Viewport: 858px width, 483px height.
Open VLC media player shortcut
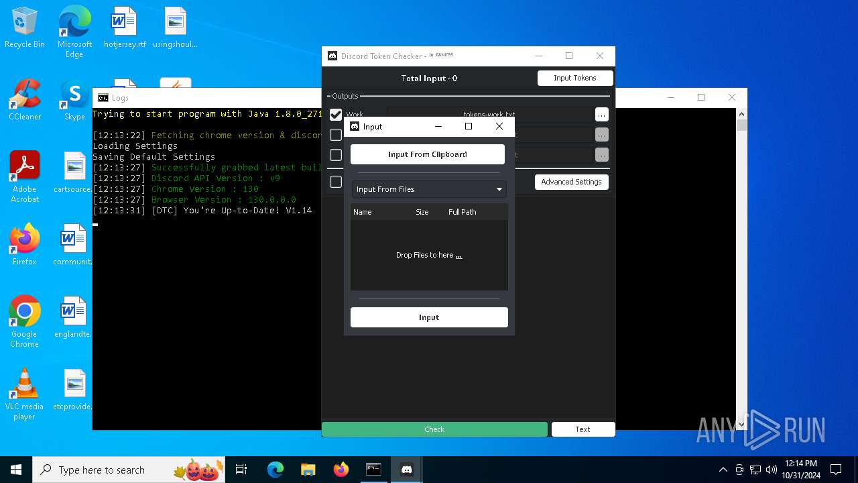25,395
